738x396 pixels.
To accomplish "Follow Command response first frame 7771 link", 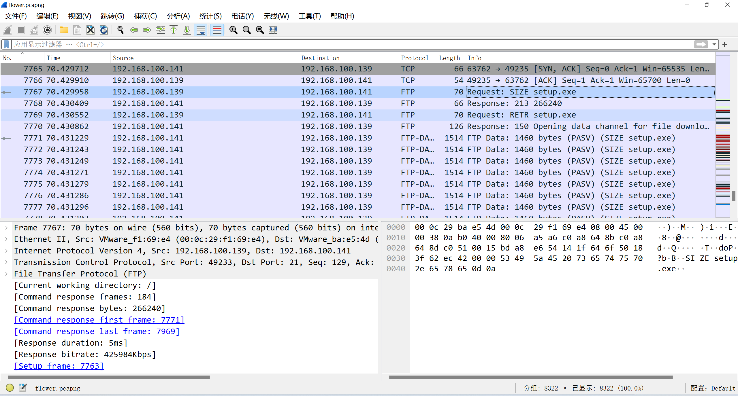I will pyautogui.click(x=99, y=320).
